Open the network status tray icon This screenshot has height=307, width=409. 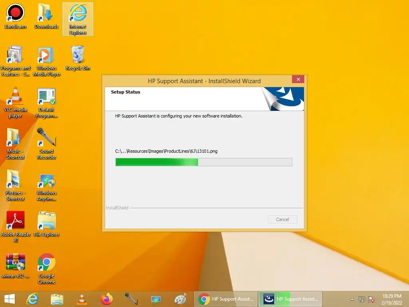362,299
